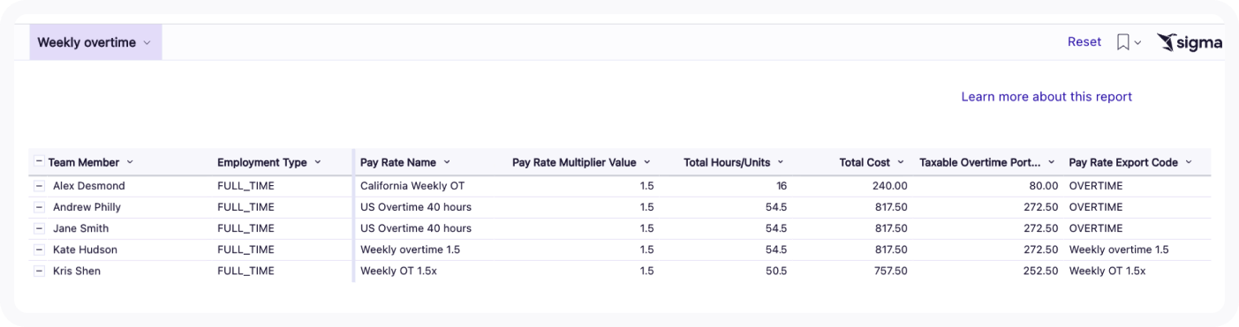Select Alex Desmond's FULL_TIME employment cell
This screenshot has width=1239, height=327.
click(246, 186)
